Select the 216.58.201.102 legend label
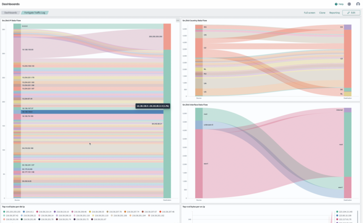Viewport: 363px width, 223px height. click(158, 215)
